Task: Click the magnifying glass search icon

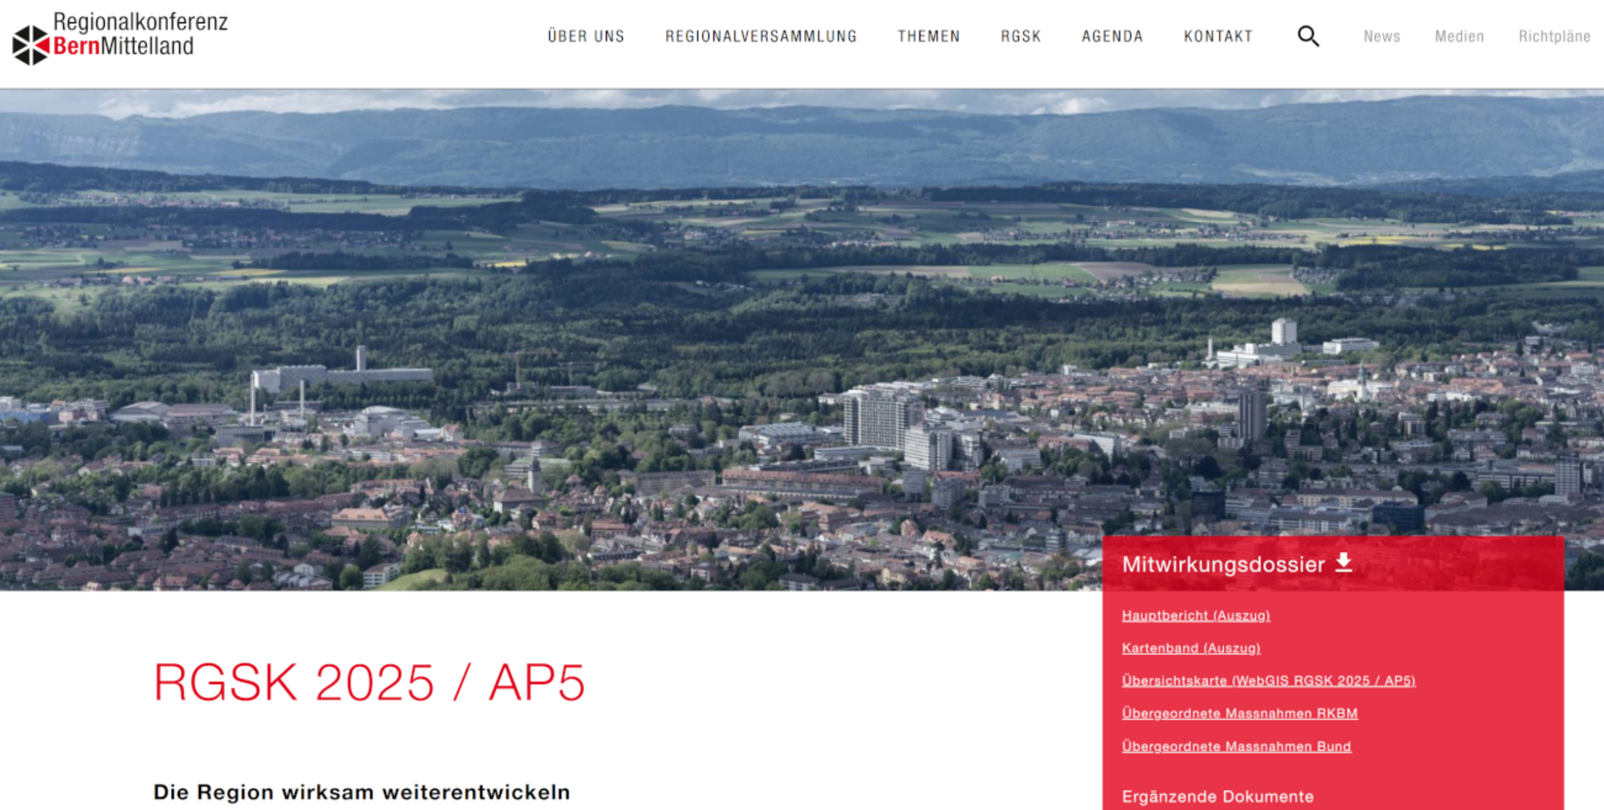Action: coord(1308,36)
